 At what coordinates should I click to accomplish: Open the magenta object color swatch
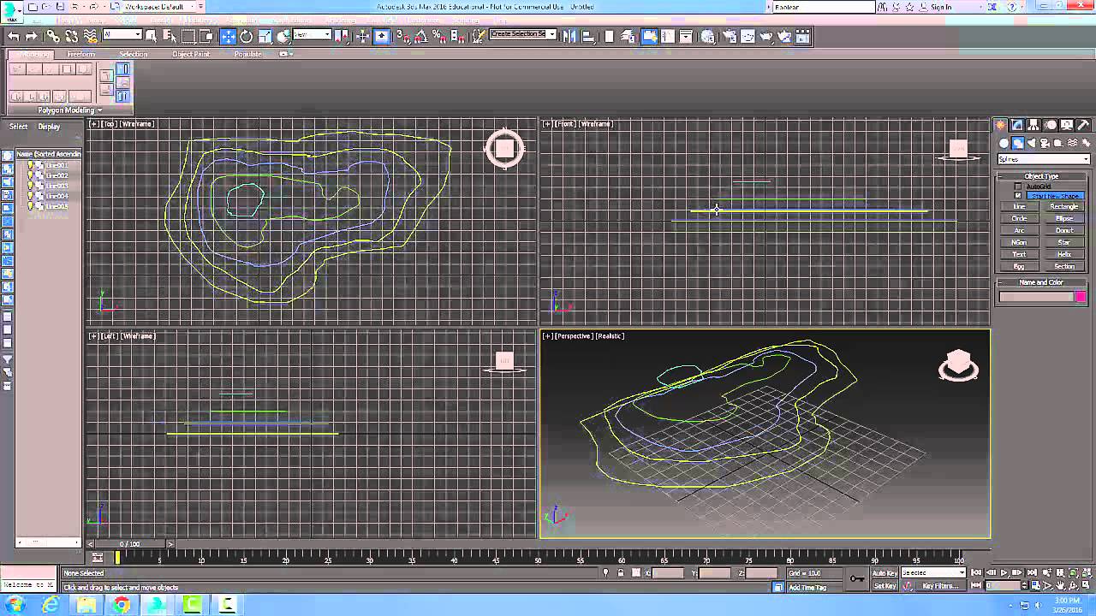point(1081,297)
